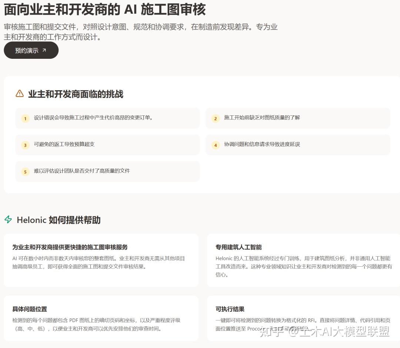400x348 pixels.
Task: Click the arrow icon in the 预约演示 button
Action: click(x=44, y=50)
